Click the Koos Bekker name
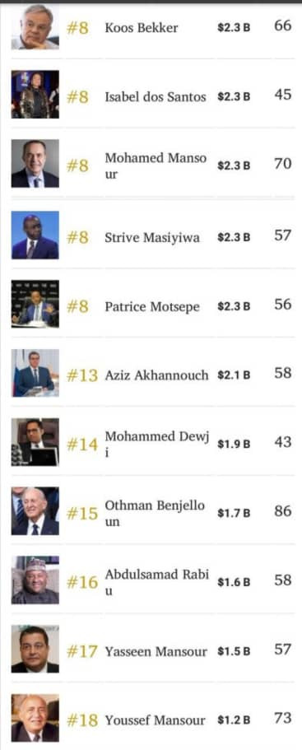302x750 pixels. coord(142,28)
